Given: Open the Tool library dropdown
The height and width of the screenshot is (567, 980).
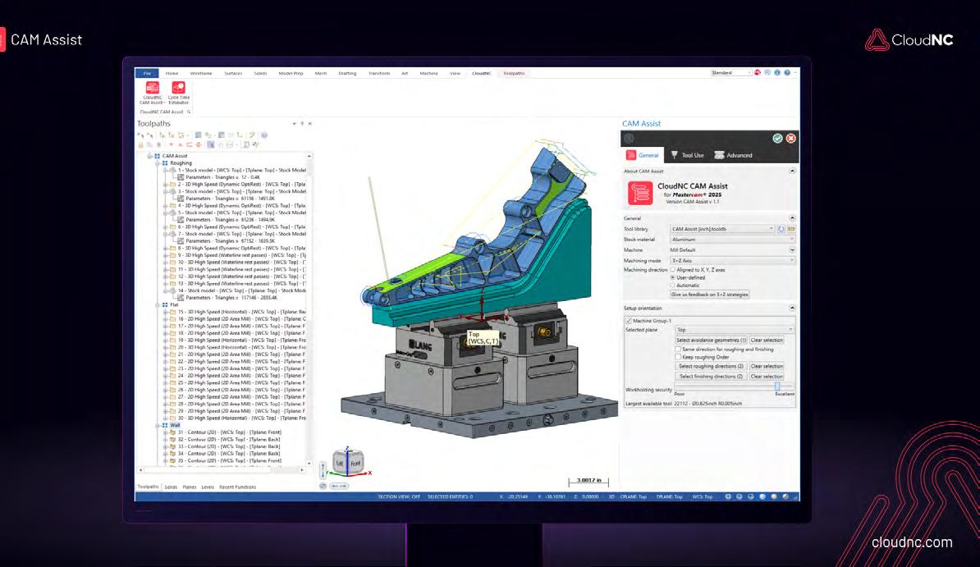Looking at the screenshot, I should coord(722,229).
